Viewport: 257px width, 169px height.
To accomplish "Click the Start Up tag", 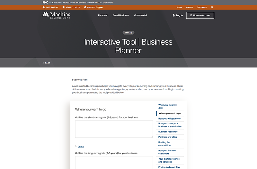I will pos(128,33).
